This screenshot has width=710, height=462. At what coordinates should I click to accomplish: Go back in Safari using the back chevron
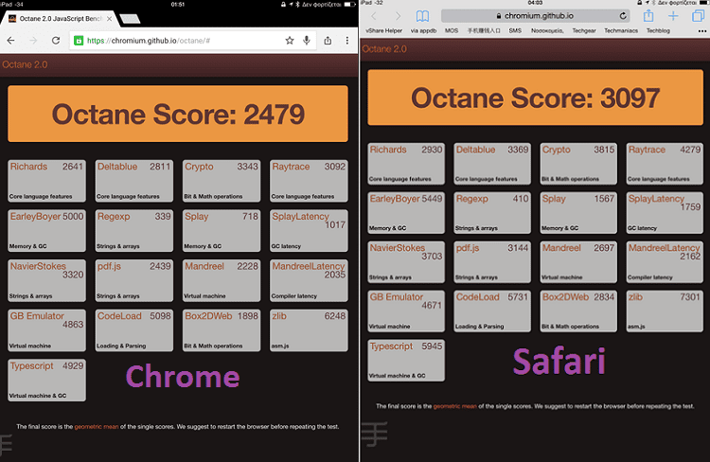coord(374,16)
